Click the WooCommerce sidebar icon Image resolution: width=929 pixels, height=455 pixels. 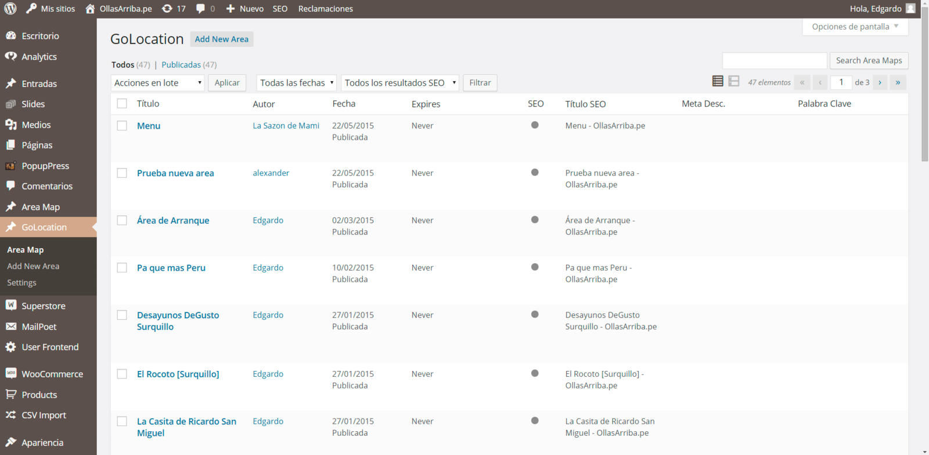(11, 373)
